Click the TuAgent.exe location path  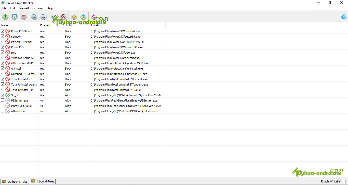(119, 85)
